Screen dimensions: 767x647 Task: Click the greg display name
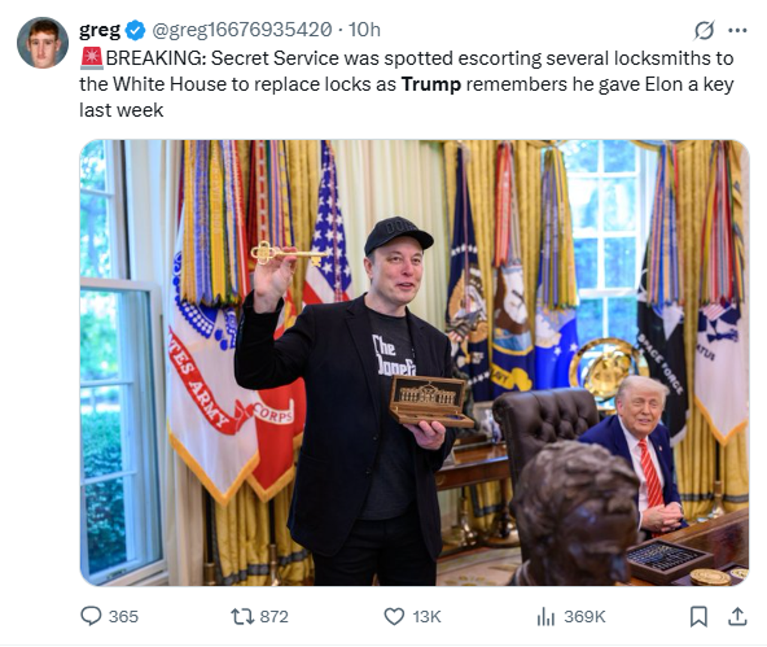tap(99, 29)
